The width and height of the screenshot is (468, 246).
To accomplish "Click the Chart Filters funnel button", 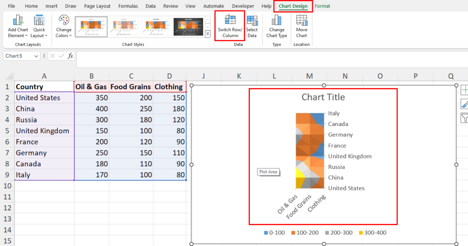I will 464,118.
